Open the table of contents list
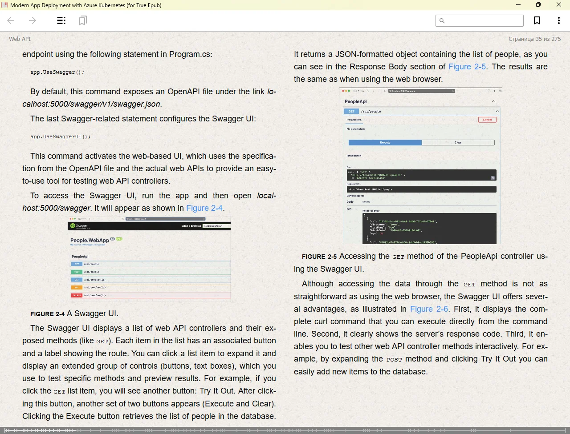This screenshot has height=434, width=570. point(61,20)
